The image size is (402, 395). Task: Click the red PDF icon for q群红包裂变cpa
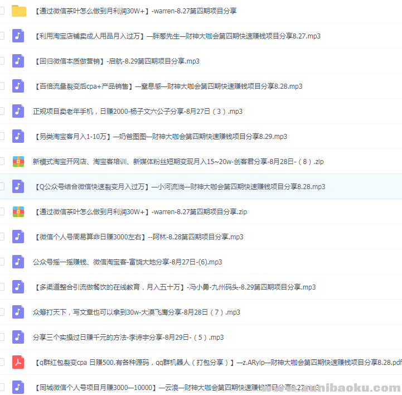coord(19,362)
